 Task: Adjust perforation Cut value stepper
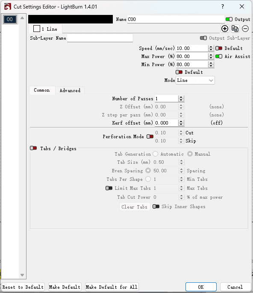(x=181, y=133)
